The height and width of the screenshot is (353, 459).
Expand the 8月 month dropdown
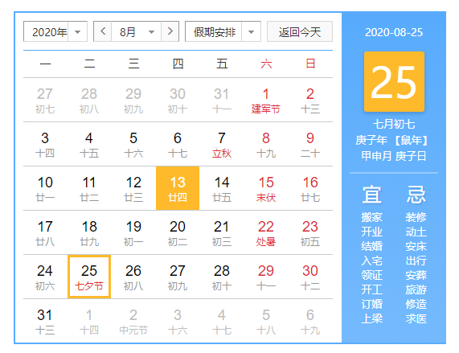pyautogui.click(x=137, y=31)
